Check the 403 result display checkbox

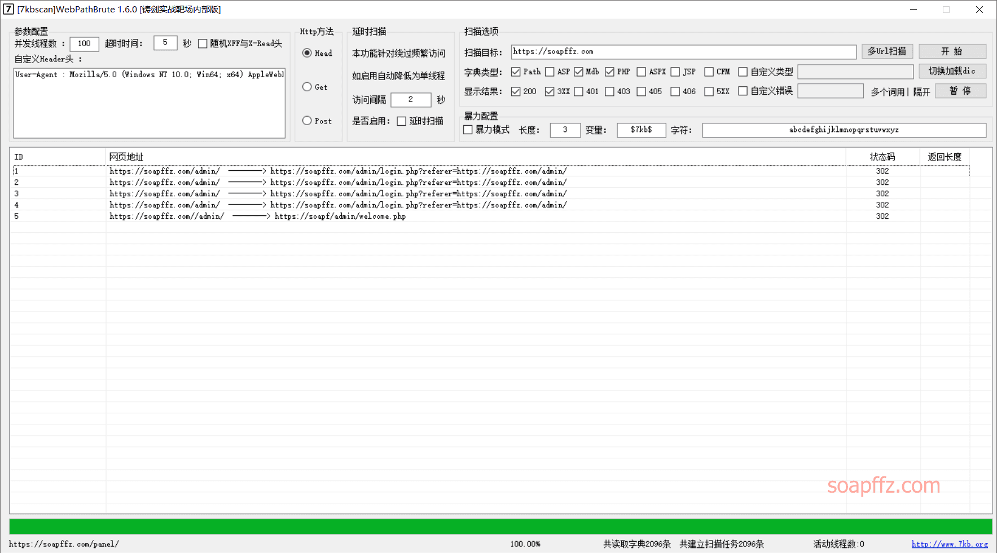click(x=609, y=91)
